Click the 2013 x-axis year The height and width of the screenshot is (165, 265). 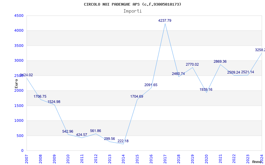110,159
